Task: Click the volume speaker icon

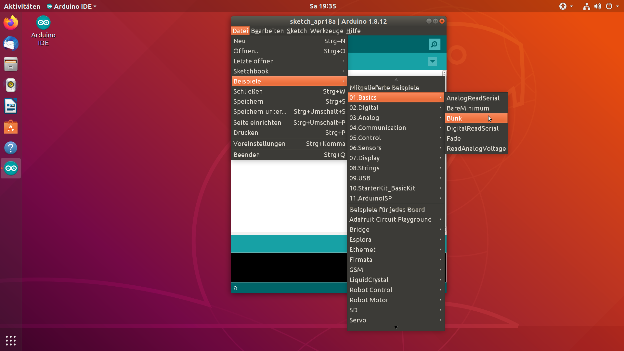Action: 598,6
